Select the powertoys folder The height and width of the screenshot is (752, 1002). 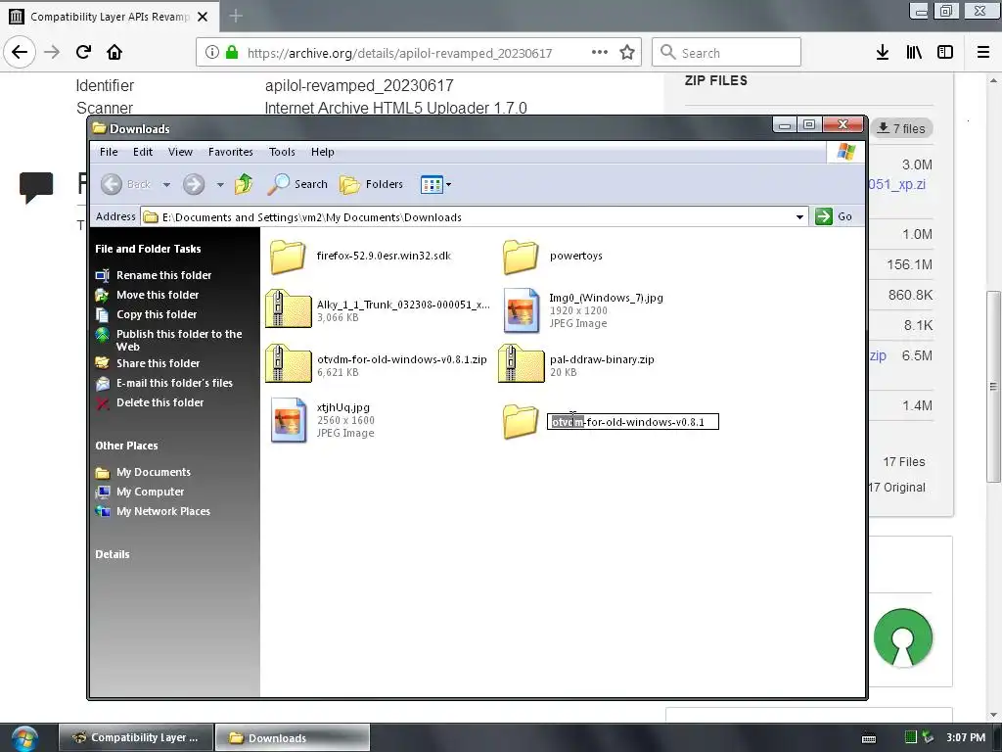(x=553, y=256)
